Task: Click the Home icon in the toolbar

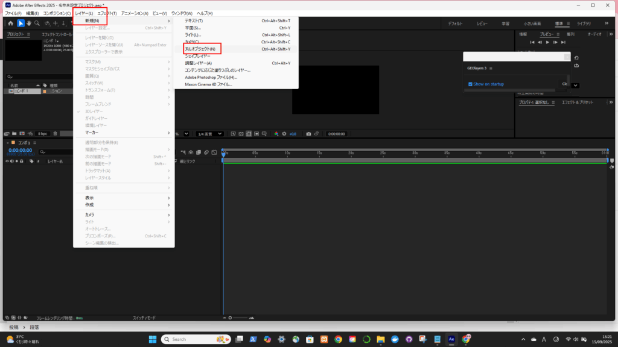Action: tap(10, 23)
